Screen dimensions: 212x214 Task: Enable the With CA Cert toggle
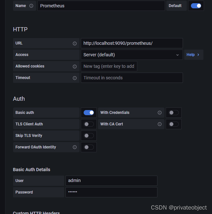tap(174, 124)
